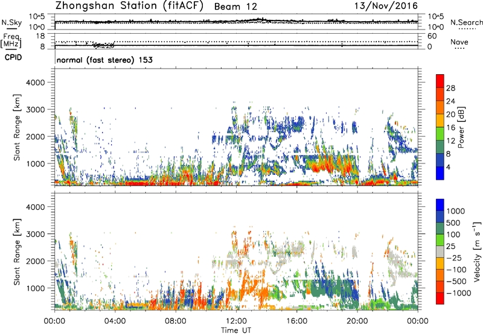Click the "Zhongshan Station (fitACF)" title

(x=129, y=6)
